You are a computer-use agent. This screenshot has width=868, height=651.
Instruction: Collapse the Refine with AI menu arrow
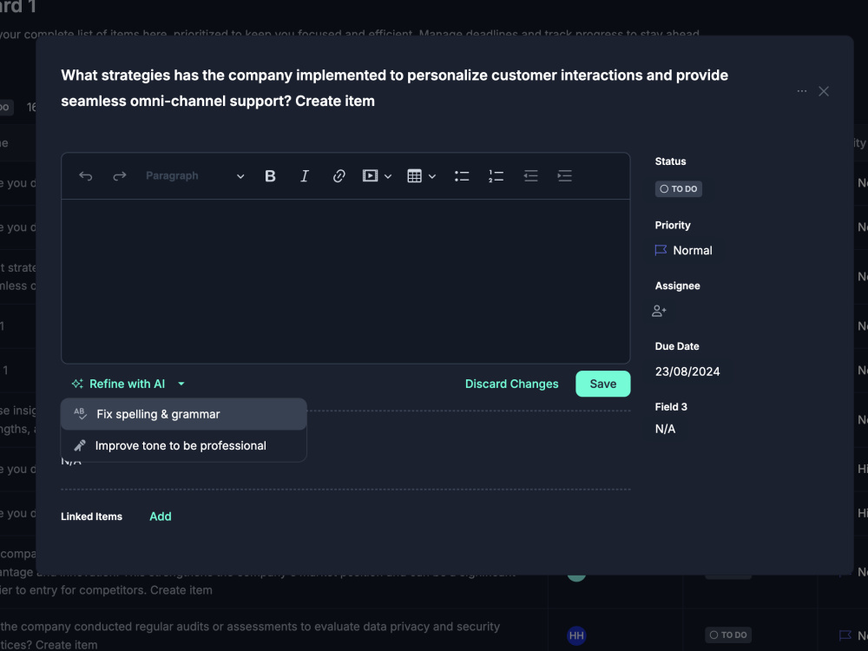point(181,384)
